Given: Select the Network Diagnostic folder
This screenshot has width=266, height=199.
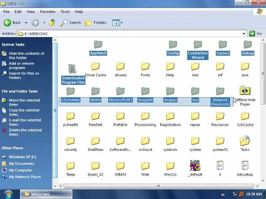Looking at the screenshot, I should click(x=220, y=97).
